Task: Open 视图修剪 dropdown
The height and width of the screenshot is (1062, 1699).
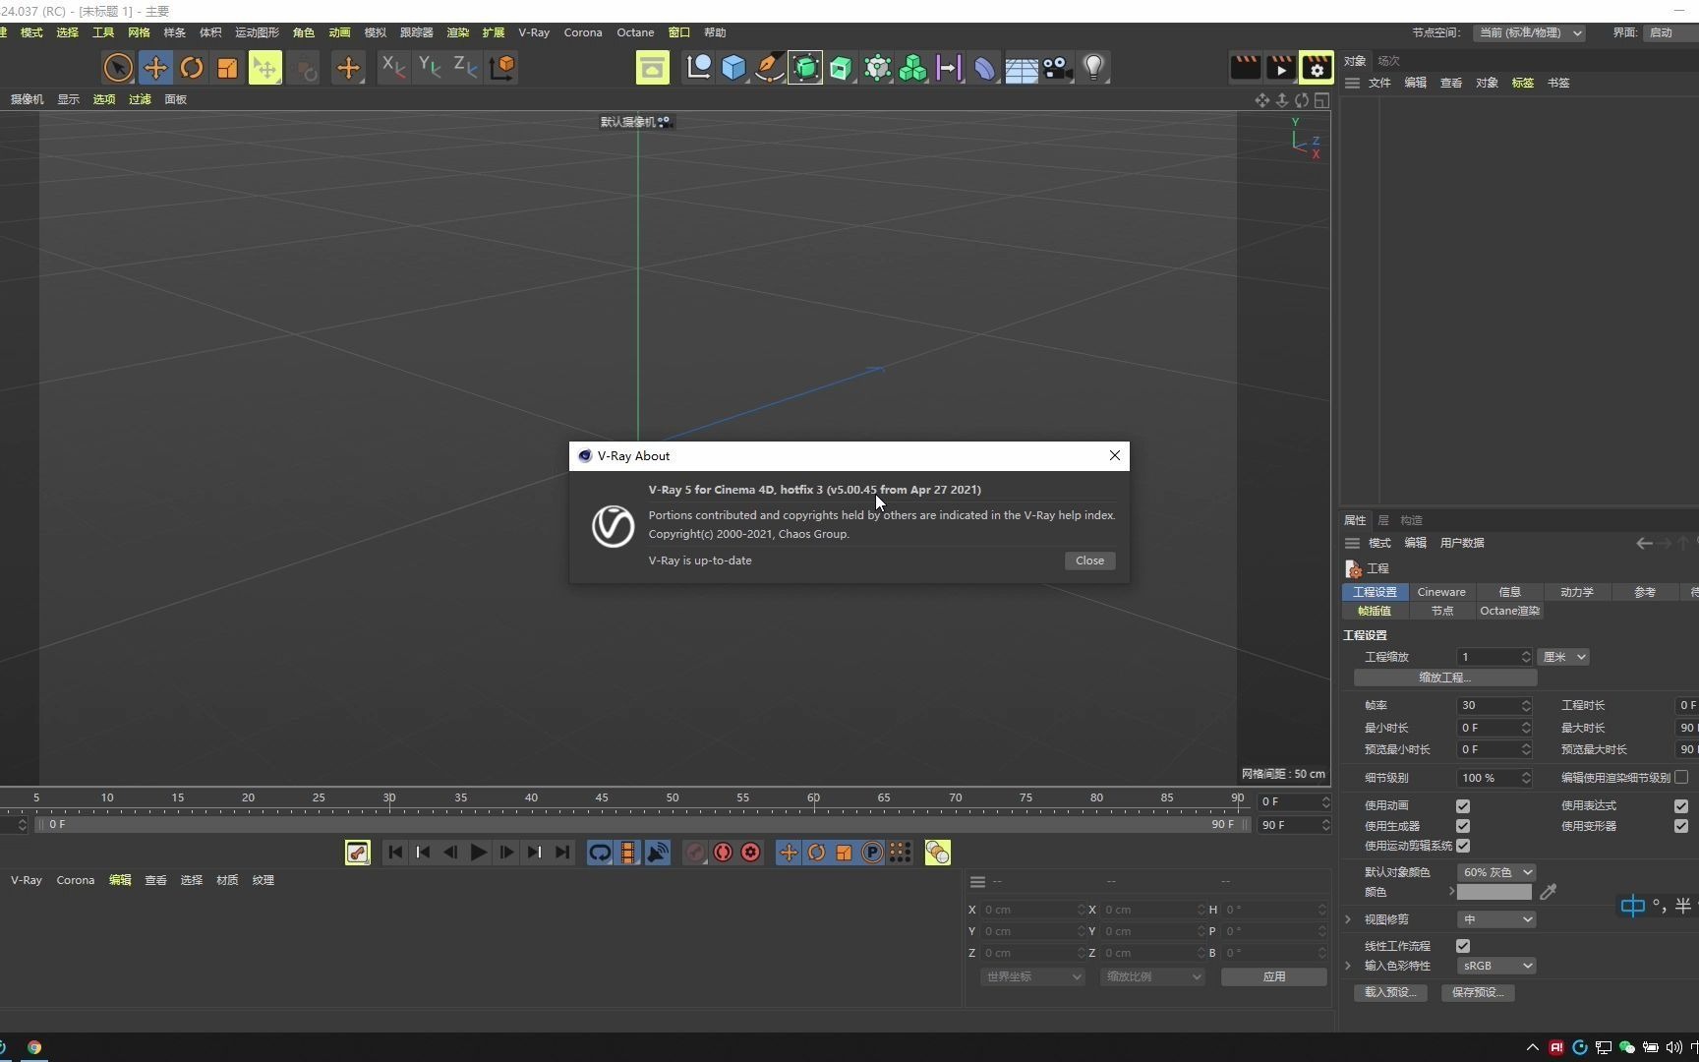Action: [x=1495, y=919]
